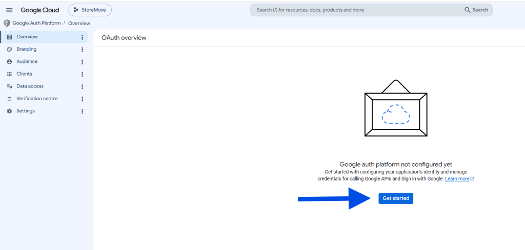The image size is (525, 250).
Task: Click the Overview breadcrumb text
Action: 79,24
